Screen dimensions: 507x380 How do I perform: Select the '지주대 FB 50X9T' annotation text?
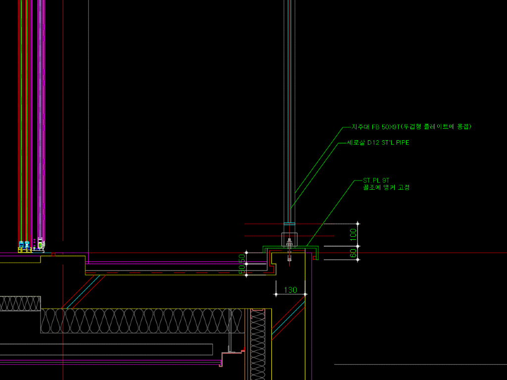pos(411,127)
